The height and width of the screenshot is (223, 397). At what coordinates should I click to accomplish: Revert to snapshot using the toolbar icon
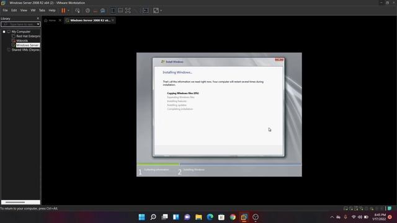[x=95, y=11]
